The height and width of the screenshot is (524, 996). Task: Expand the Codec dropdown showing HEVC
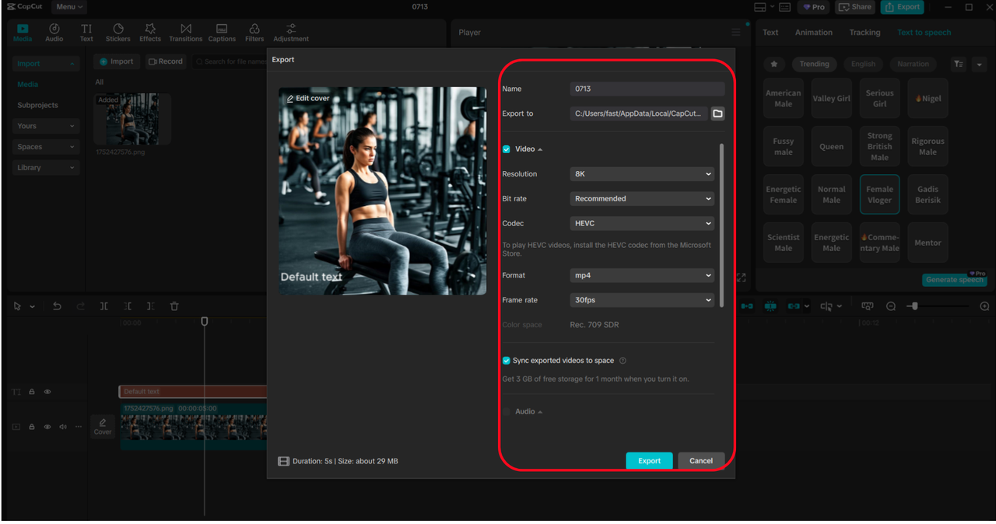tap(642, 223)
